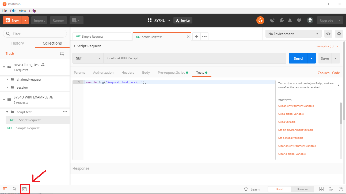This screenshot has width=346, height=194.
Task: Open the Upgrade dropdown arrow
Action: pyautogui.click(x=340, y=20)
